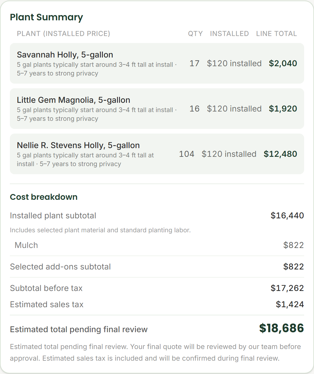Viewport: 314px width, 374px height.
Task: Click the PLANT (INSTALLED PRICE) column header
Action: [63, 34]
